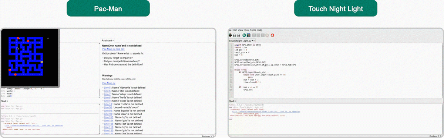Open the View menu
The width and height of the screenshot is (444, 138).
click(x=240, y=30)
